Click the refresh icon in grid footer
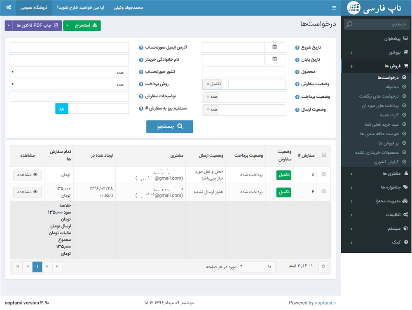Screen dimensions: 412x310 (x=323, y=267)
